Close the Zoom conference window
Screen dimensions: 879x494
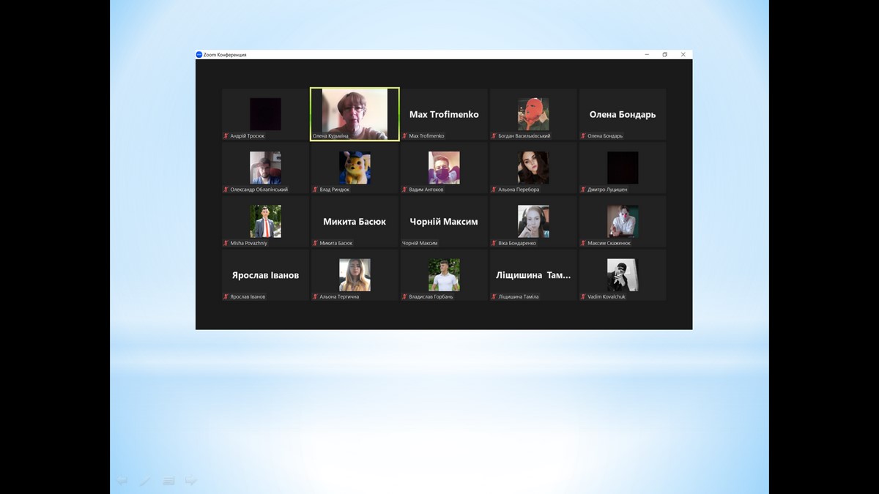click(x=683, y=55)
